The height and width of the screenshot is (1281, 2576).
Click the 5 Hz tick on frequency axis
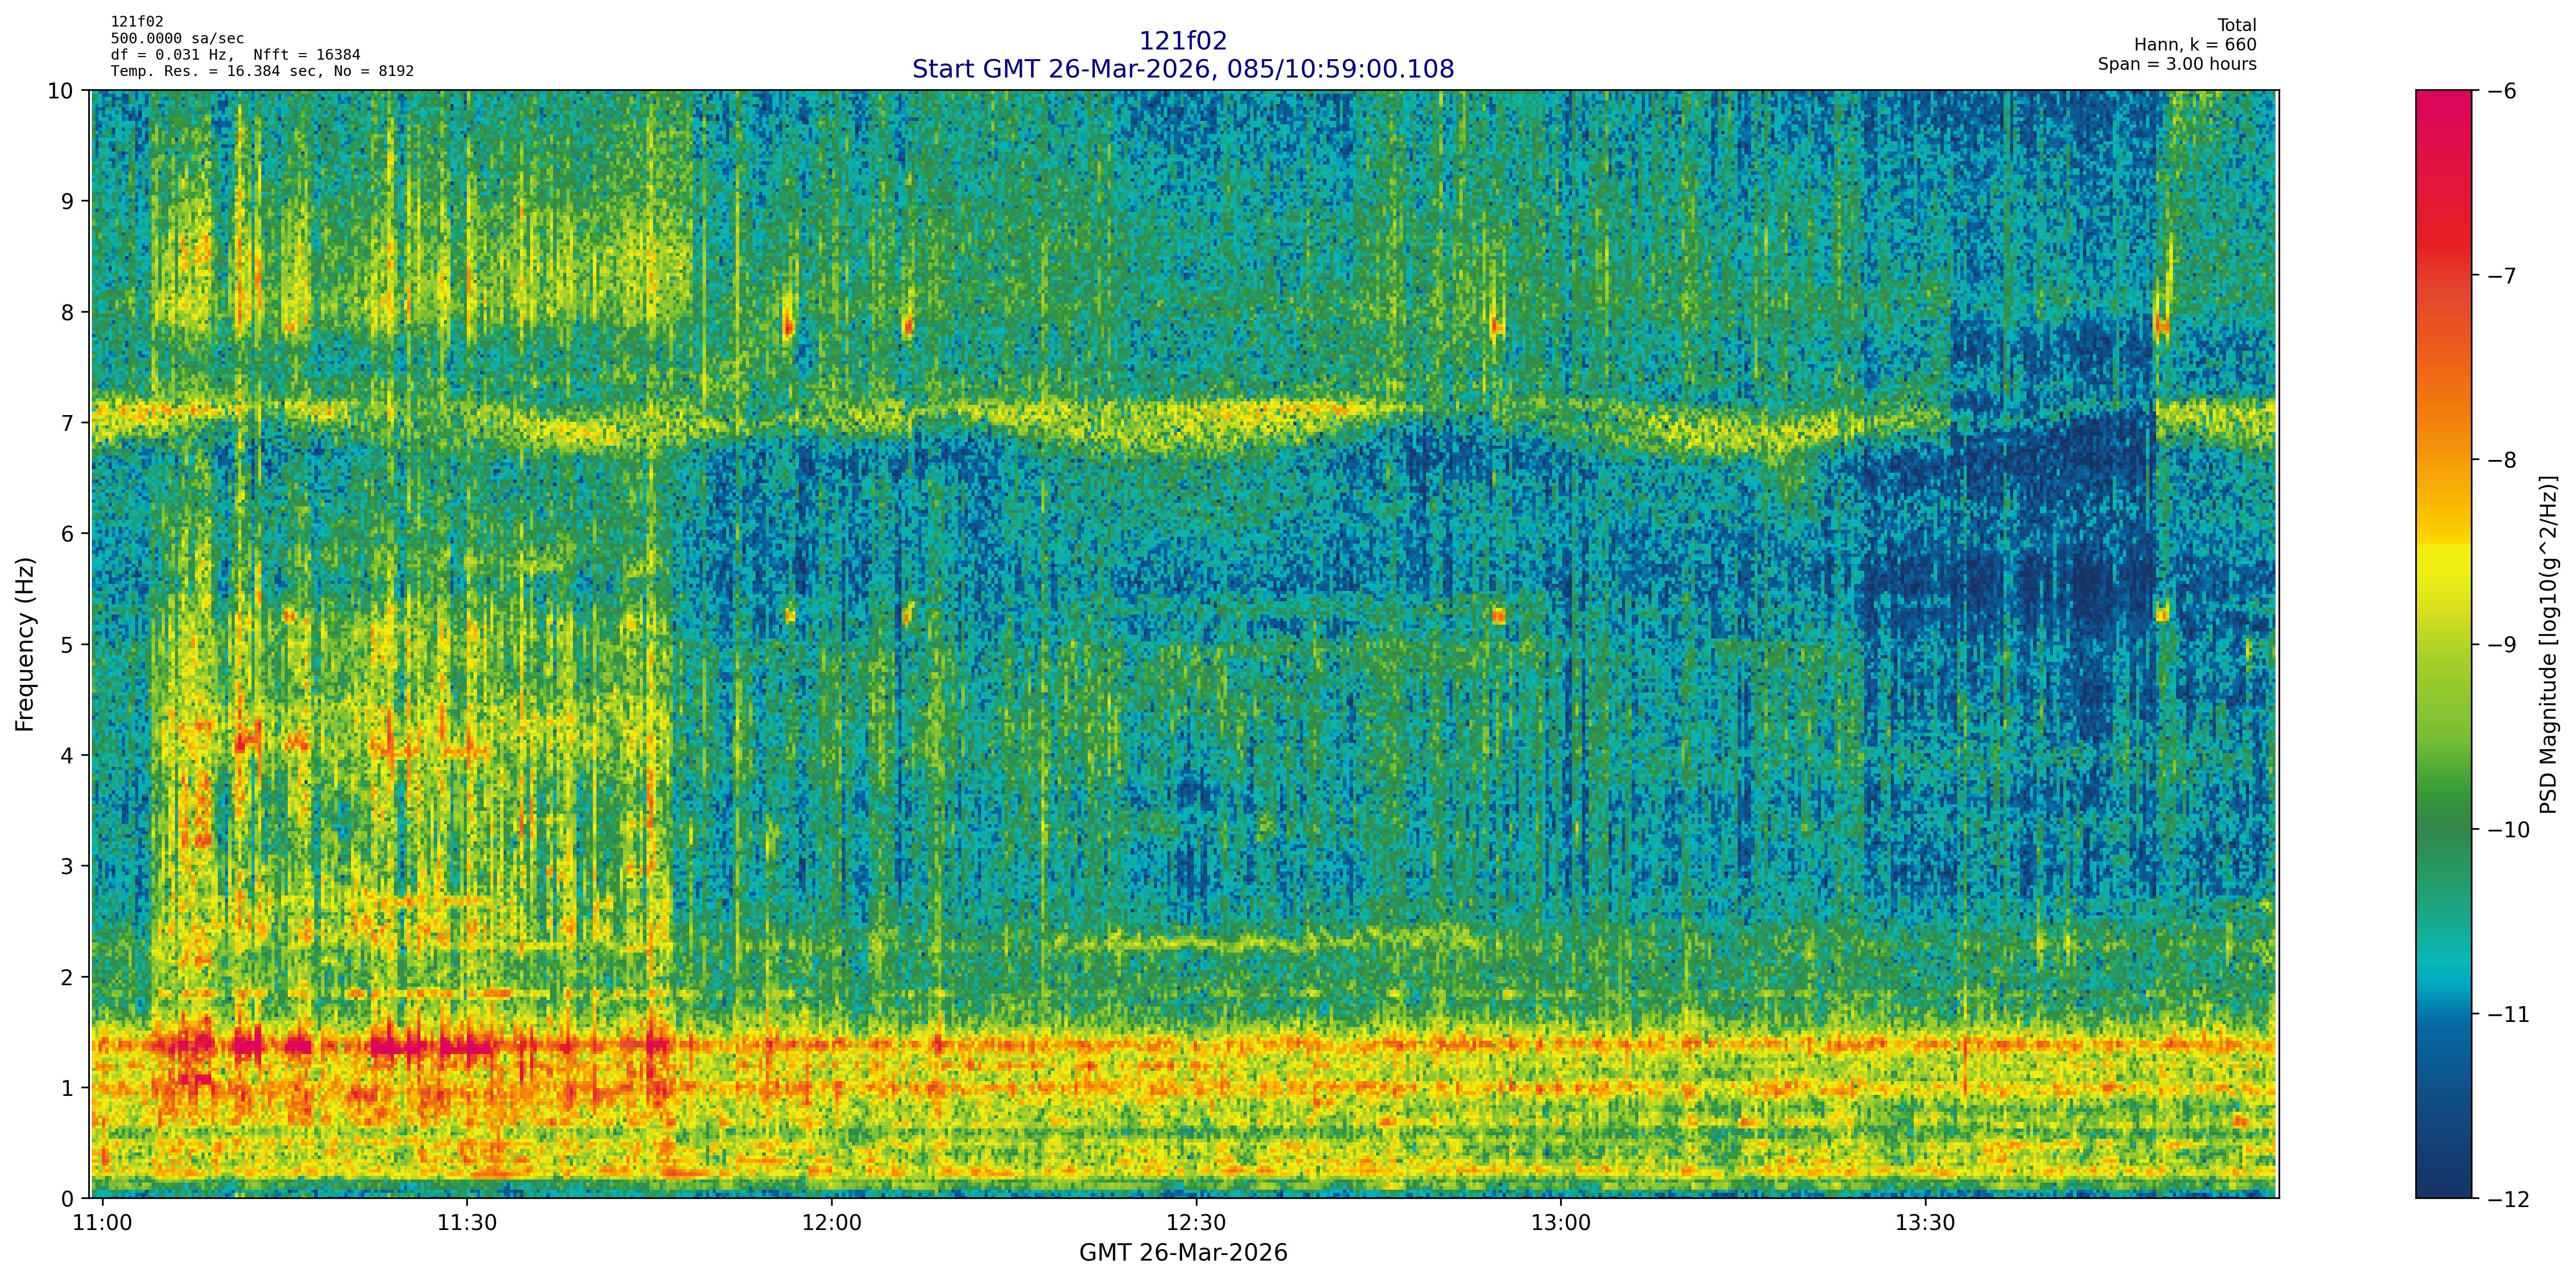click(66, 645)
